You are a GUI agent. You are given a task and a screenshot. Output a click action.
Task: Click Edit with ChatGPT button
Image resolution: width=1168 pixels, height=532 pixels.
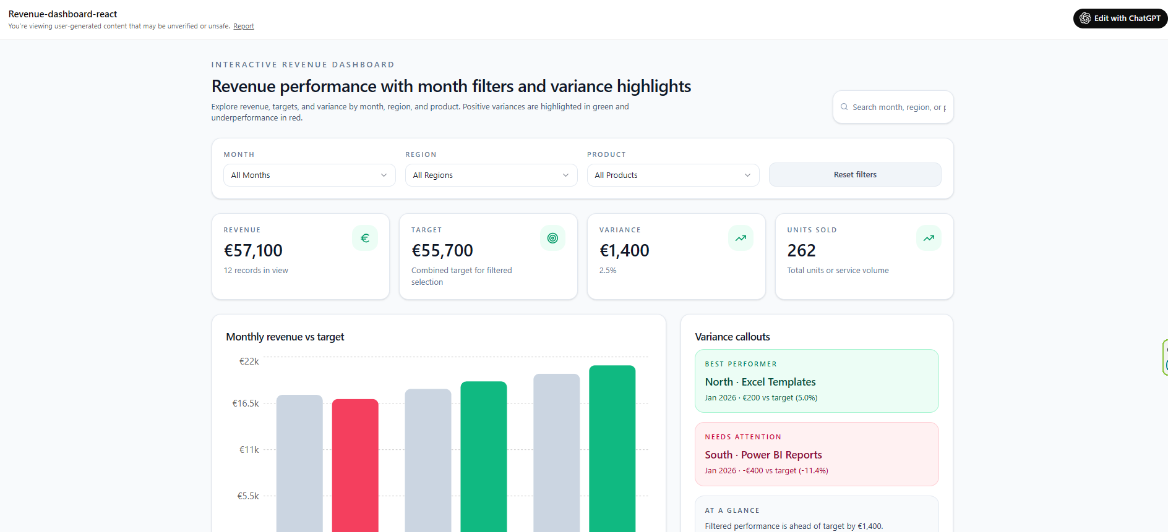(1120, 19)
